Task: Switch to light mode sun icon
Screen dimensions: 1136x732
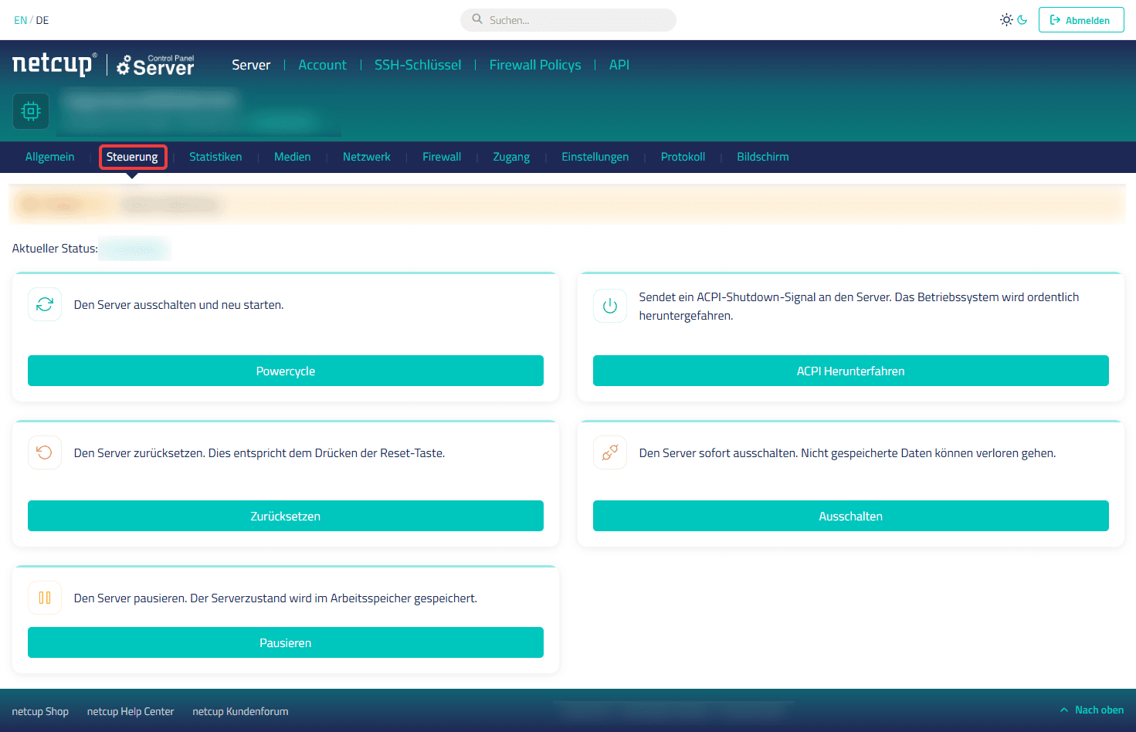Action: (1006, 20)
